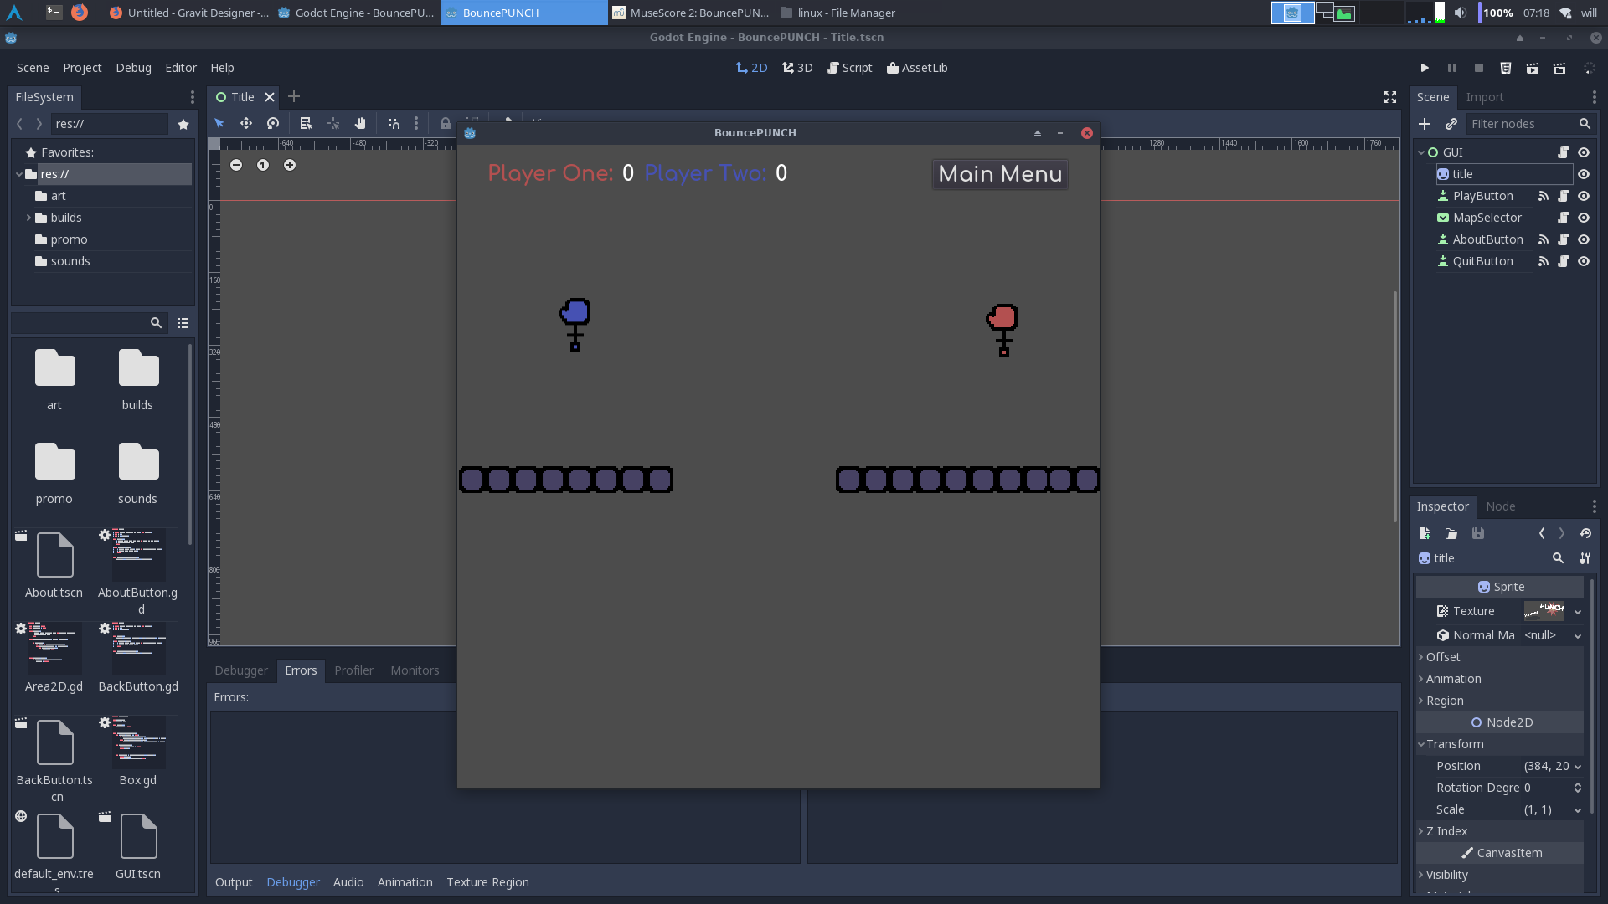Image resolution: width=1608 pixels, height=904 pixels.
Task: Open the Firefox launcher in the OS panel
Action: (x=80, y=13)
